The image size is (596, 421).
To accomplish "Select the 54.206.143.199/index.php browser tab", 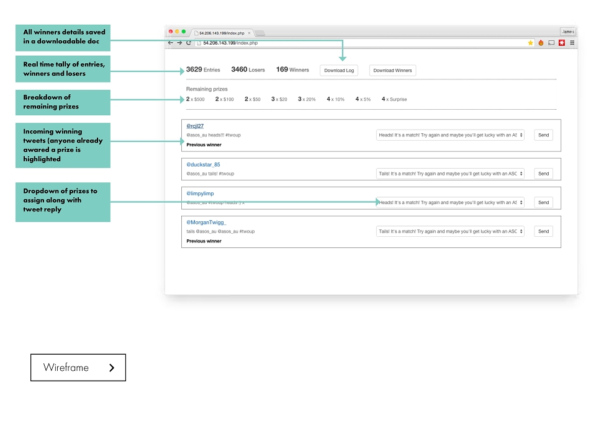I will (x=222, y=33).
